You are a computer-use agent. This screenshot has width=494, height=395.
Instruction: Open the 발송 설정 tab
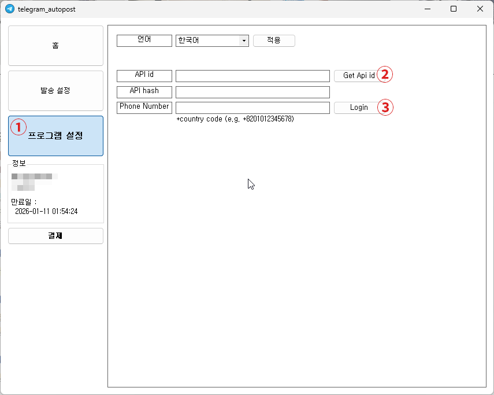tap(55, 91)
